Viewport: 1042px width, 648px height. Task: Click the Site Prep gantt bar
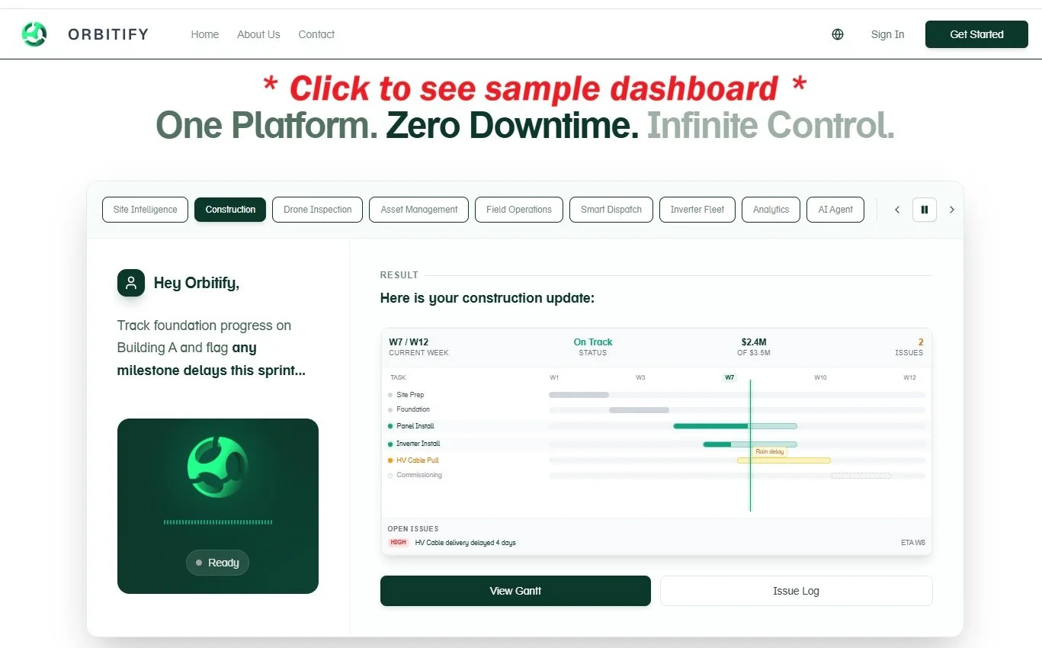[x=579, y=395]
